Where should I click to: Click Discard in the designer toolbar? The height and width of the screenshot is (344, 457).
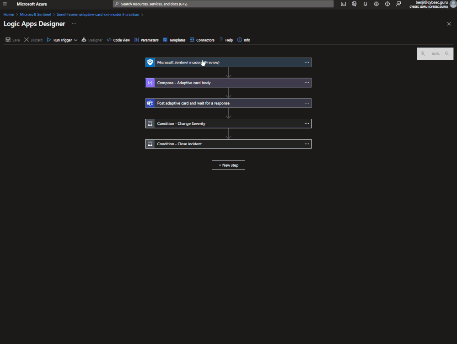[x=33, y=40]
